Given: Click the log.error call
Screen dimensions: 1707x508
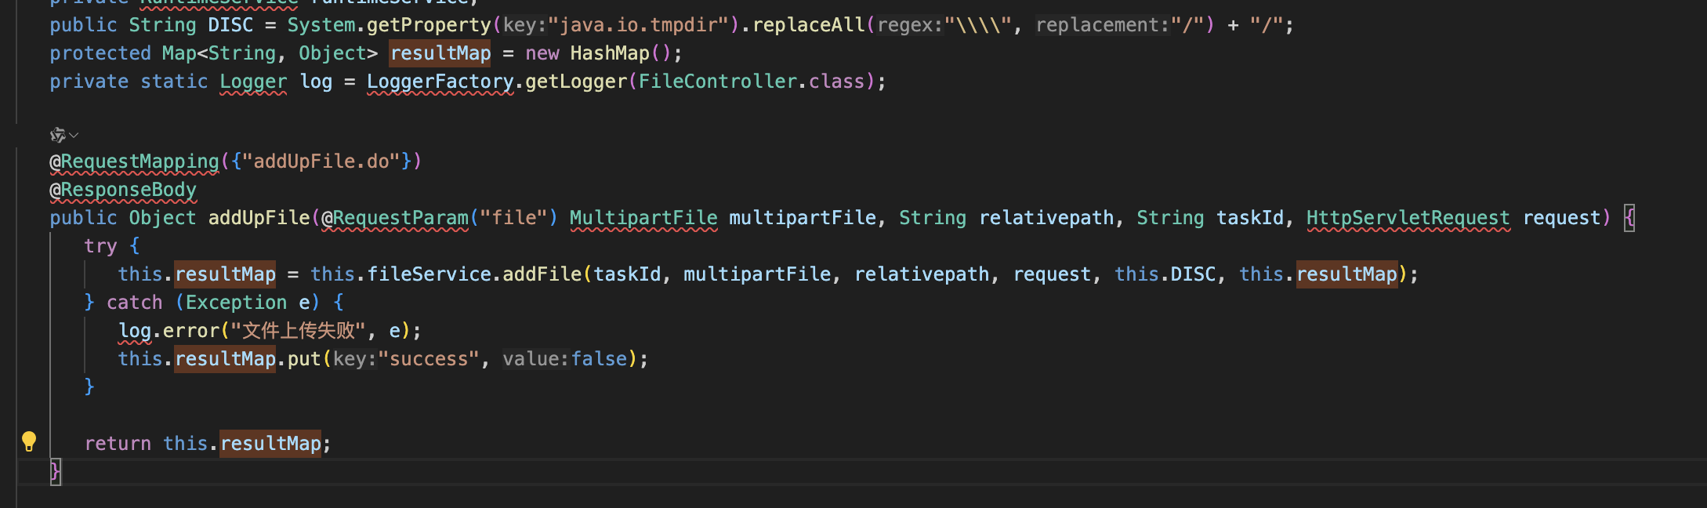Looking at the screenshot, I should (x=191, y=331).
